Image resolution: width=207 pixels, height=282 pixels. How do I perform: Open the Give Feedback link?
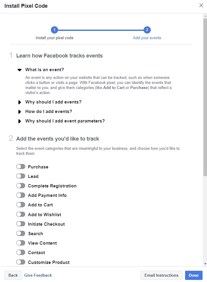(x=38, y=275)
